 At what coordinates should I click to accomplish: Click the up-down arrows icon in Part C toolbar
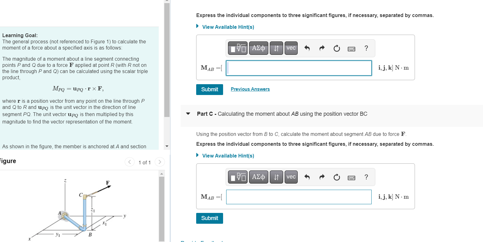pos(276,177)
